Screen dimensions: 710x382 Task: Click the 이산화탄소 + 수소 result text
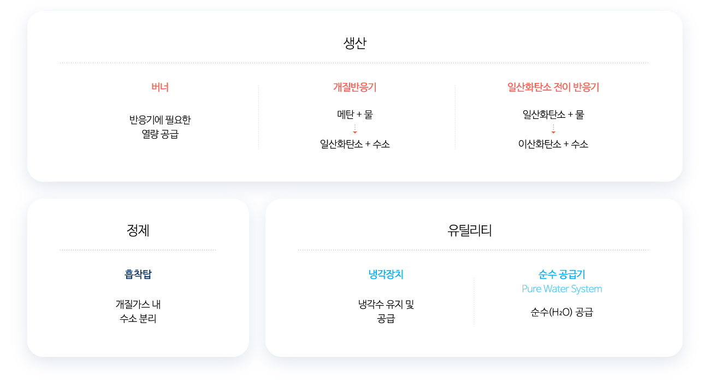pyautogui.click(x=553, y=145)
